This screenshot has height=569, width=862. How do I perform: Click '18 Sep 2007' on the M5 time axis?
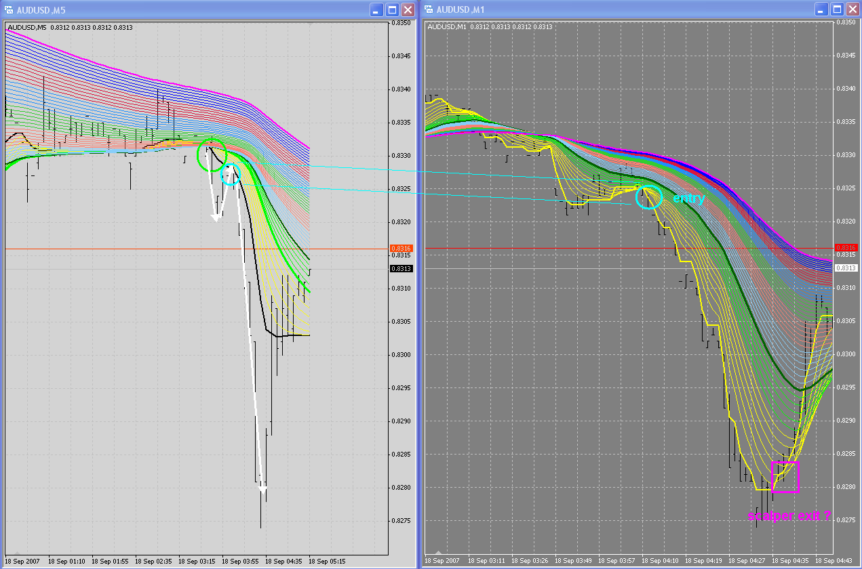tap(22, 562)
